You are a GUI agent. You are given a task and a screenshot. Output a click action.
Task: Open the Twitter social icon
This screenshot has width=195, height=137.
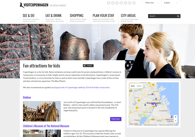(113, 3)
